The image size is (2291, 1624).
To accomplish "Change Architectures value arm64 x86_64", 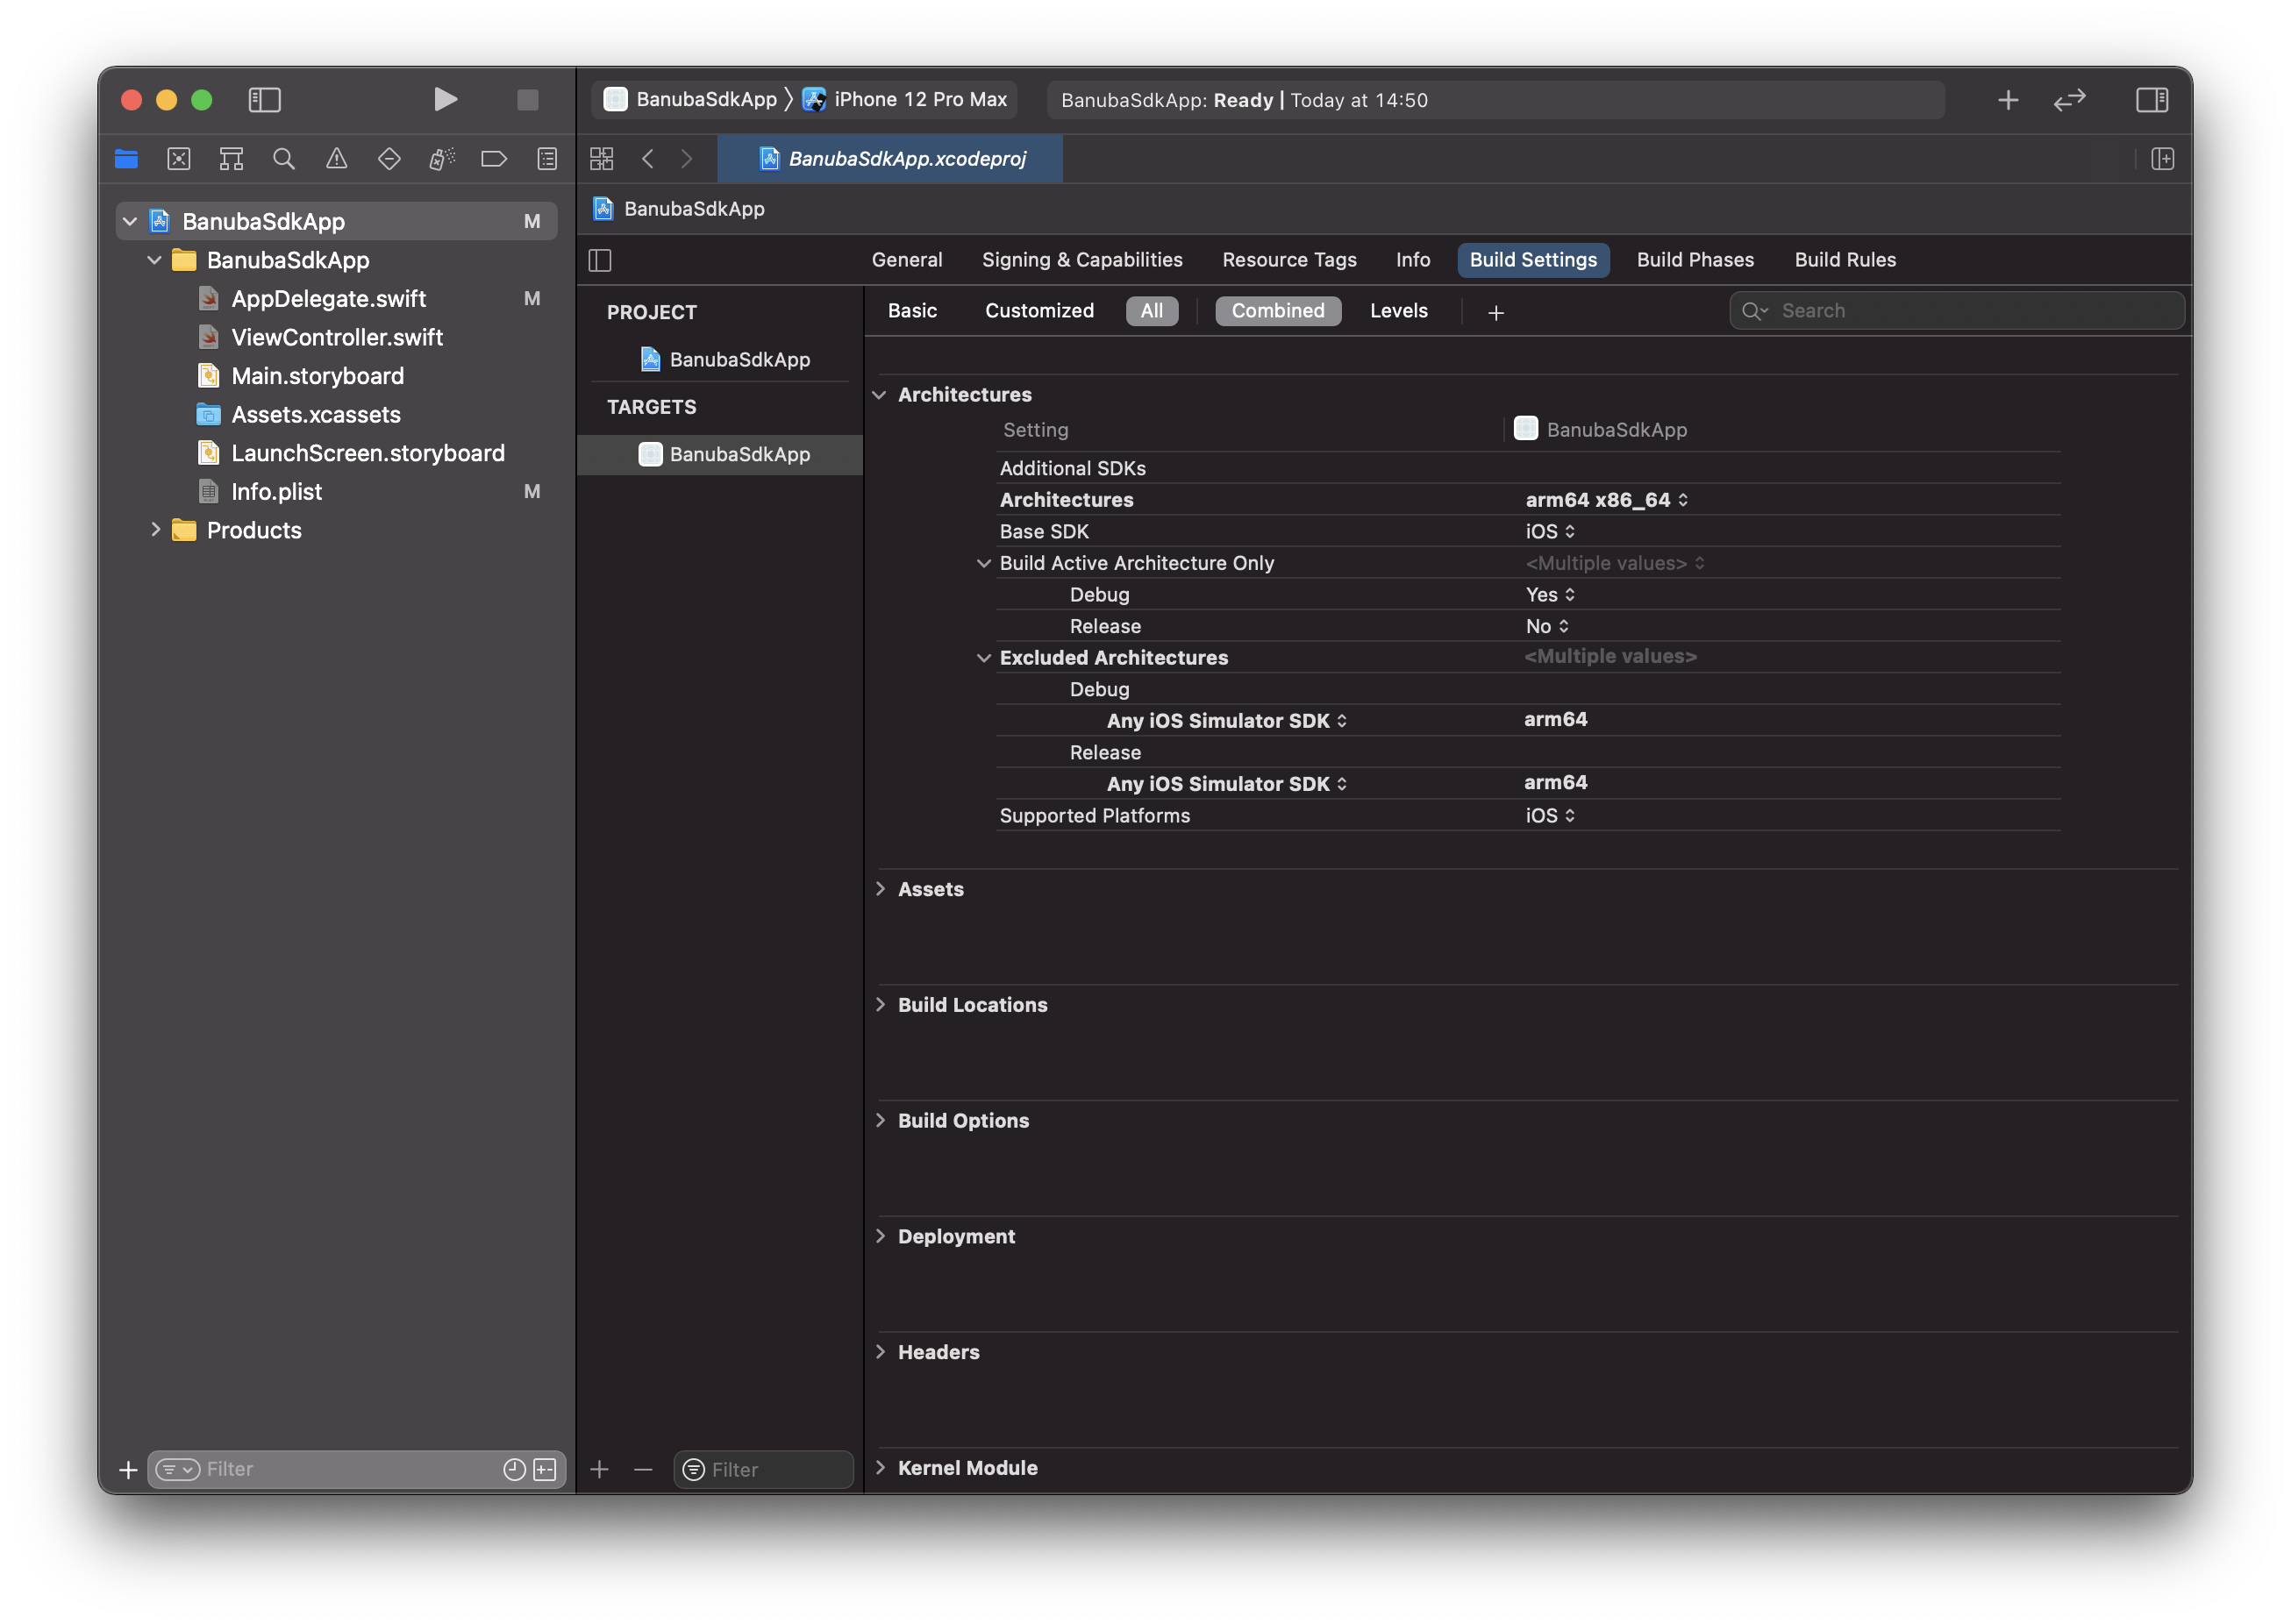I will point(1607,500).
